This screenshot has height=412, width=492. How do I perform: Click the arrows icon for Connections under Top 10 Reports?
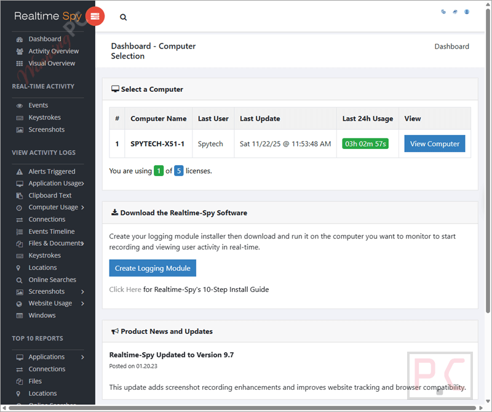[20, 370]
